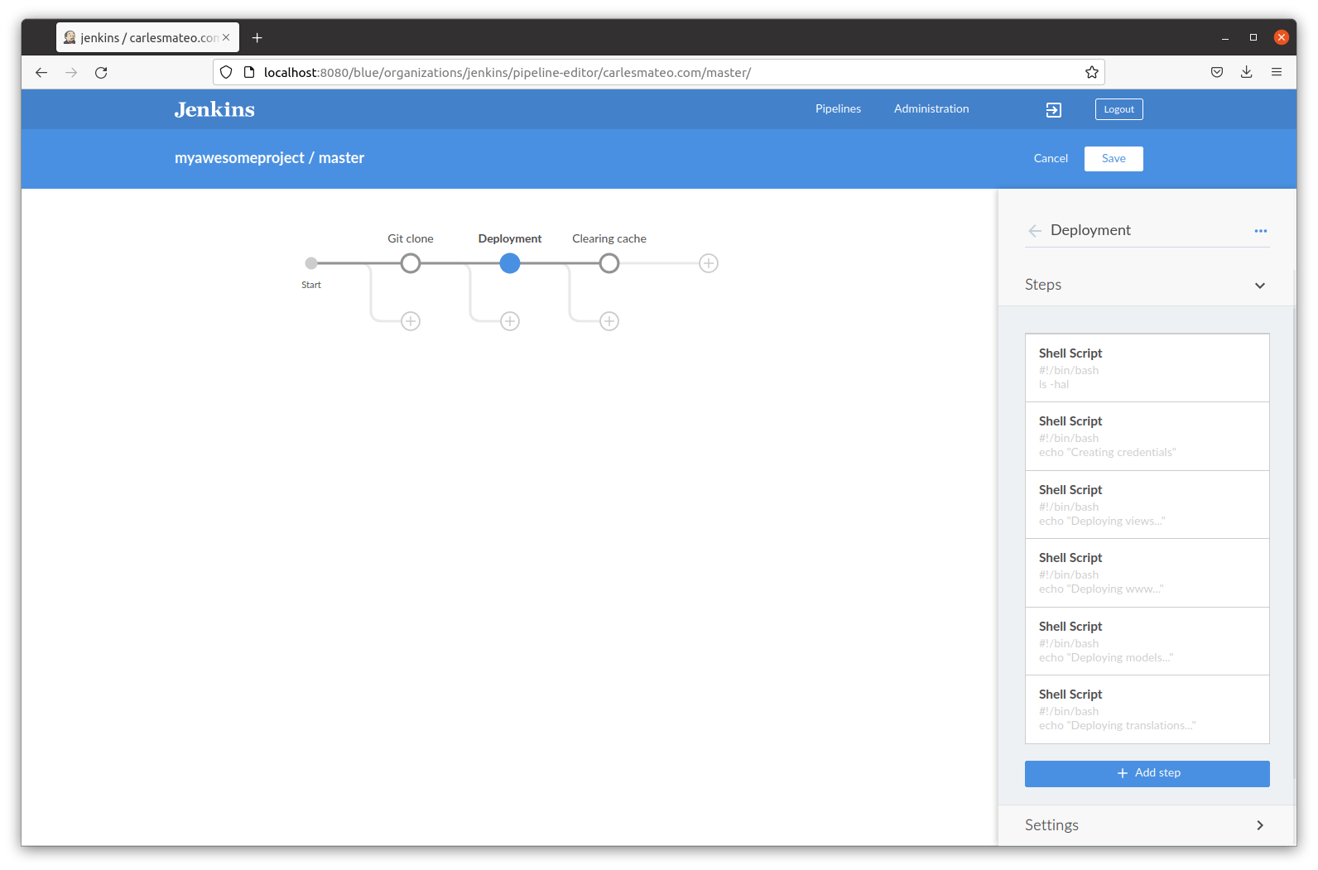
Task: Open the Pipelines menu item
Action: (838, 108)
